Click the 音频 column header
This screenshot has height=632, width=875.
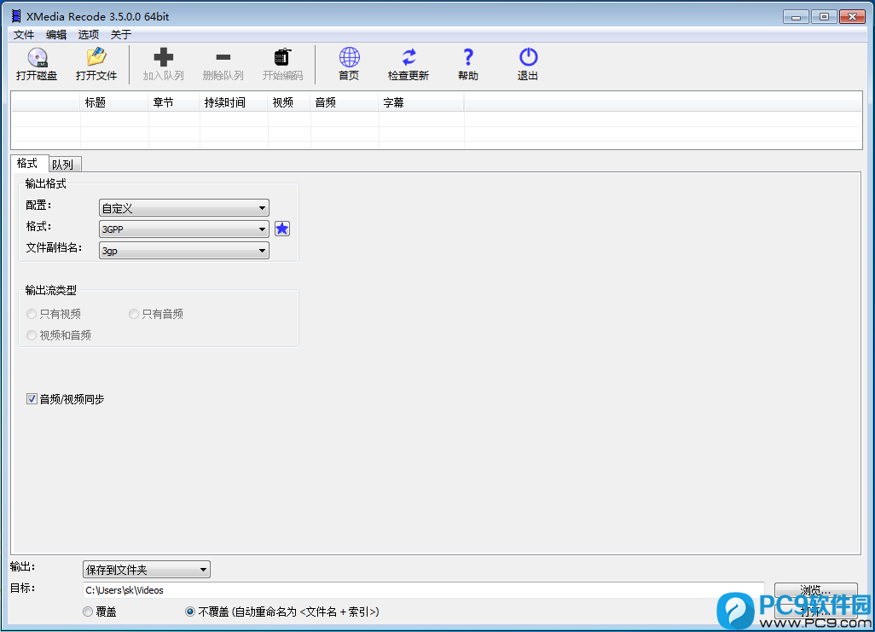click(345, 102)
